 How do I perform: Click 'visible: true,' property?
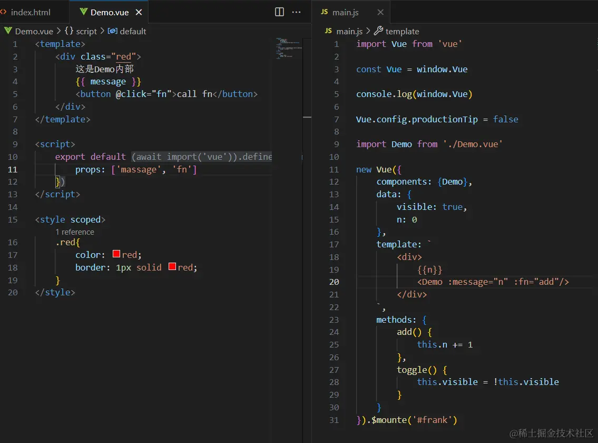pos(432,207)
